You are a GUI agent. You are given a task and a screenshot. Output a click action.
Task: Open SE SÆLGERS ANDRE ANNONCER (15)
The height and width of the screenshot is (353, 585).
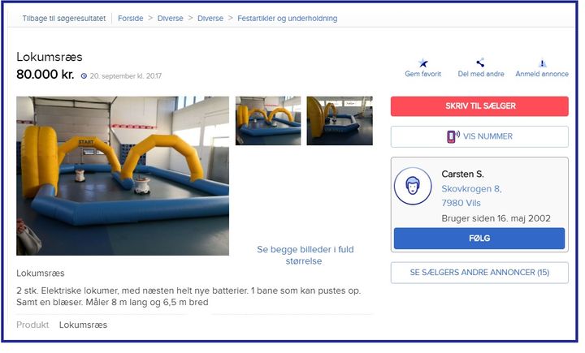pos(479,273)
